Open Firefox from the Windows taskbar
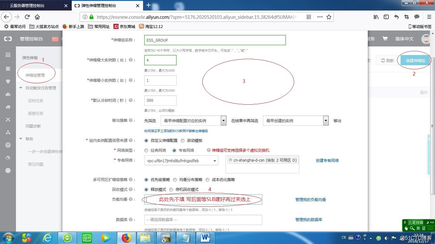The height and width of the screenshot is (244, 435). (127, 238)
